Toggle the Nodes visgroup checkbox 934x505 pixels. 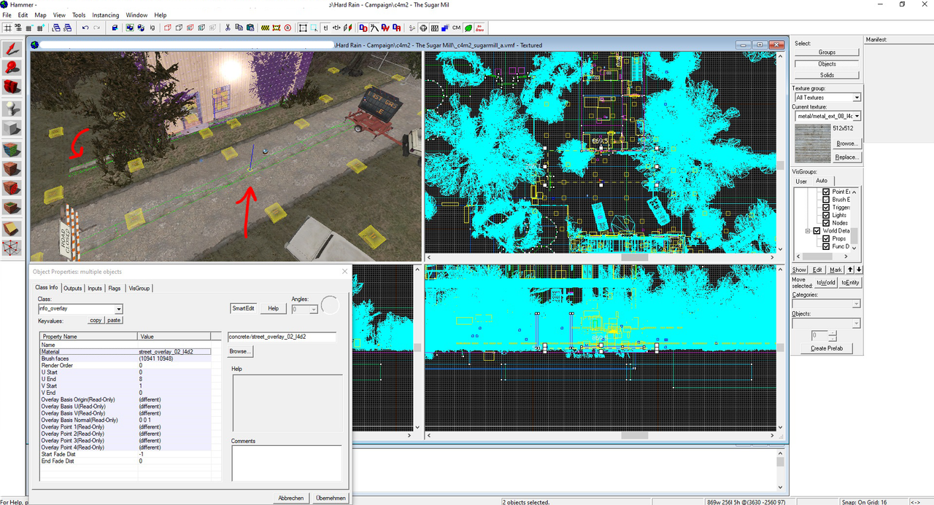[826, 223]
